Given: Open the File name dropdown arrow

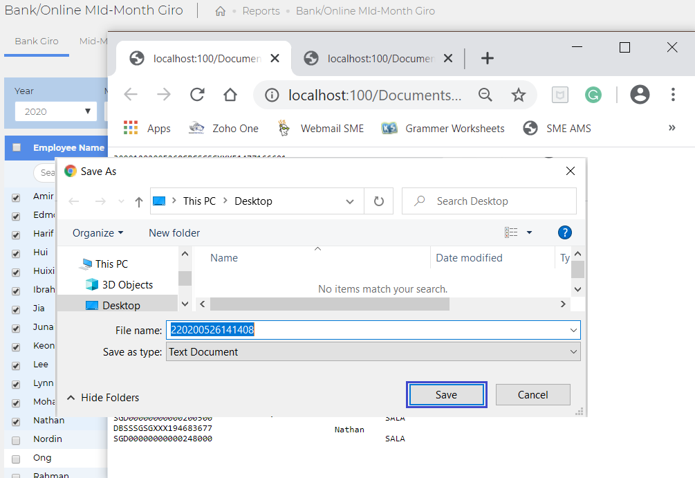Looking at the screenshot, I should pos(573,330).
